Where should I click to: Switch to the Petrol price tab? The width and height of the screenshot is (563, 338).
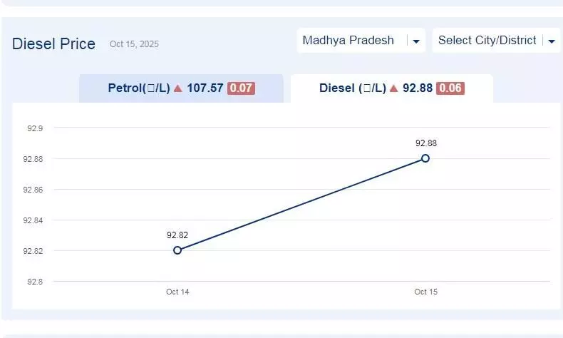pyautogui.click(x=181, y=88)
